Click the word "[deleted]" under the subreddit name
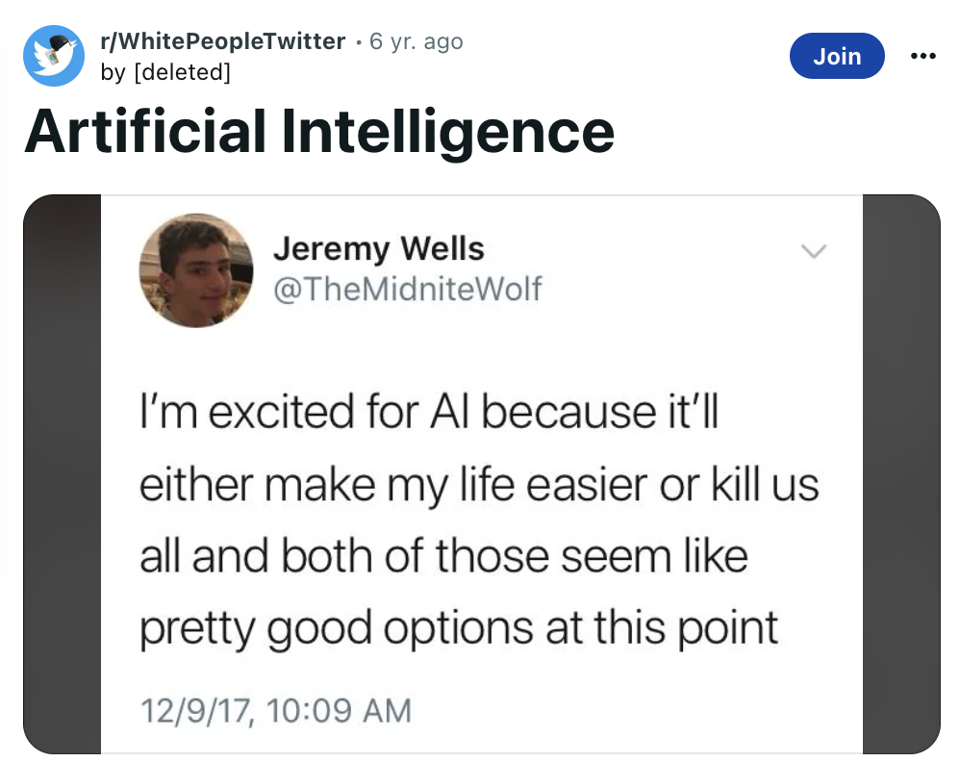960x762 pixels. click(x=182, y=72)
